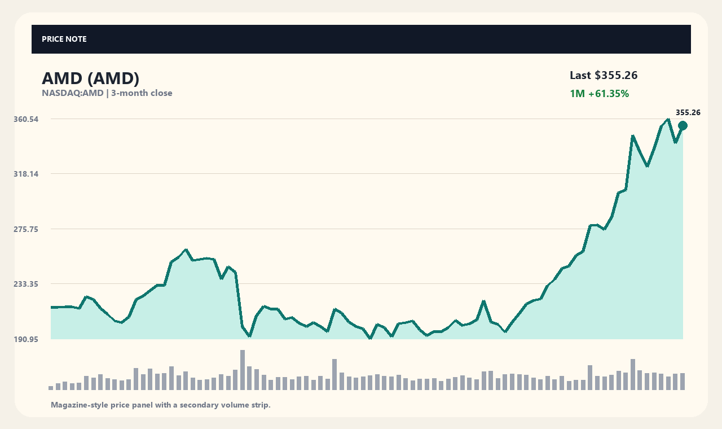
Task: Select the AMD (AMD) title
Action: point(90,78)
